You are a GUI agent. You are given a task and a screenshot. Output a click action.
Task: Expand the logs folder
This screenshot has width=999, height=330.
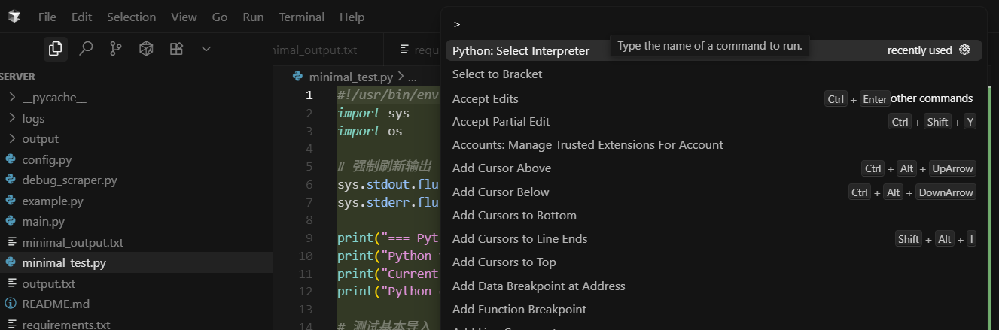[136, 118]
